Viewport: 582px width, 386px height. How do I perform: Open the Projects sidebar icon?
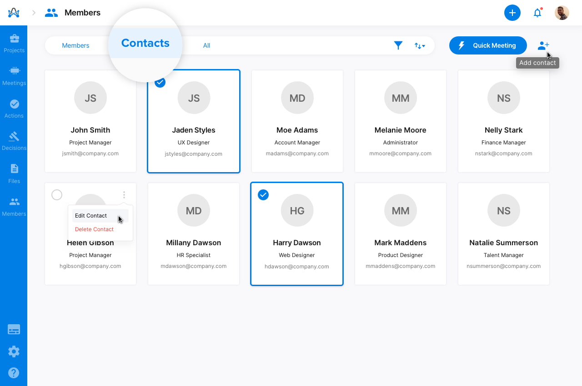(x=14, y=39)
